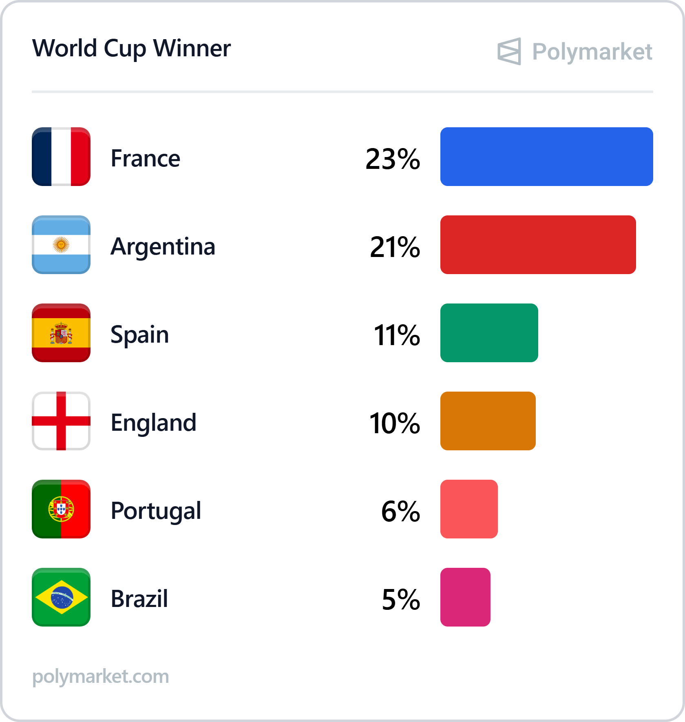Click the World Cup Winner title
The width and height of the screenshot is (685, 722).
coord(131,49)
